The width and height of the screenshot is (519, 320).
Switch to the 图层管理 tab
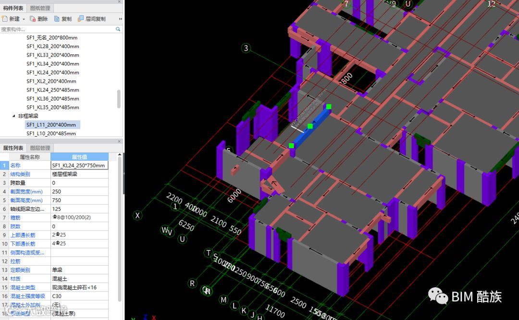coord(40,148)
